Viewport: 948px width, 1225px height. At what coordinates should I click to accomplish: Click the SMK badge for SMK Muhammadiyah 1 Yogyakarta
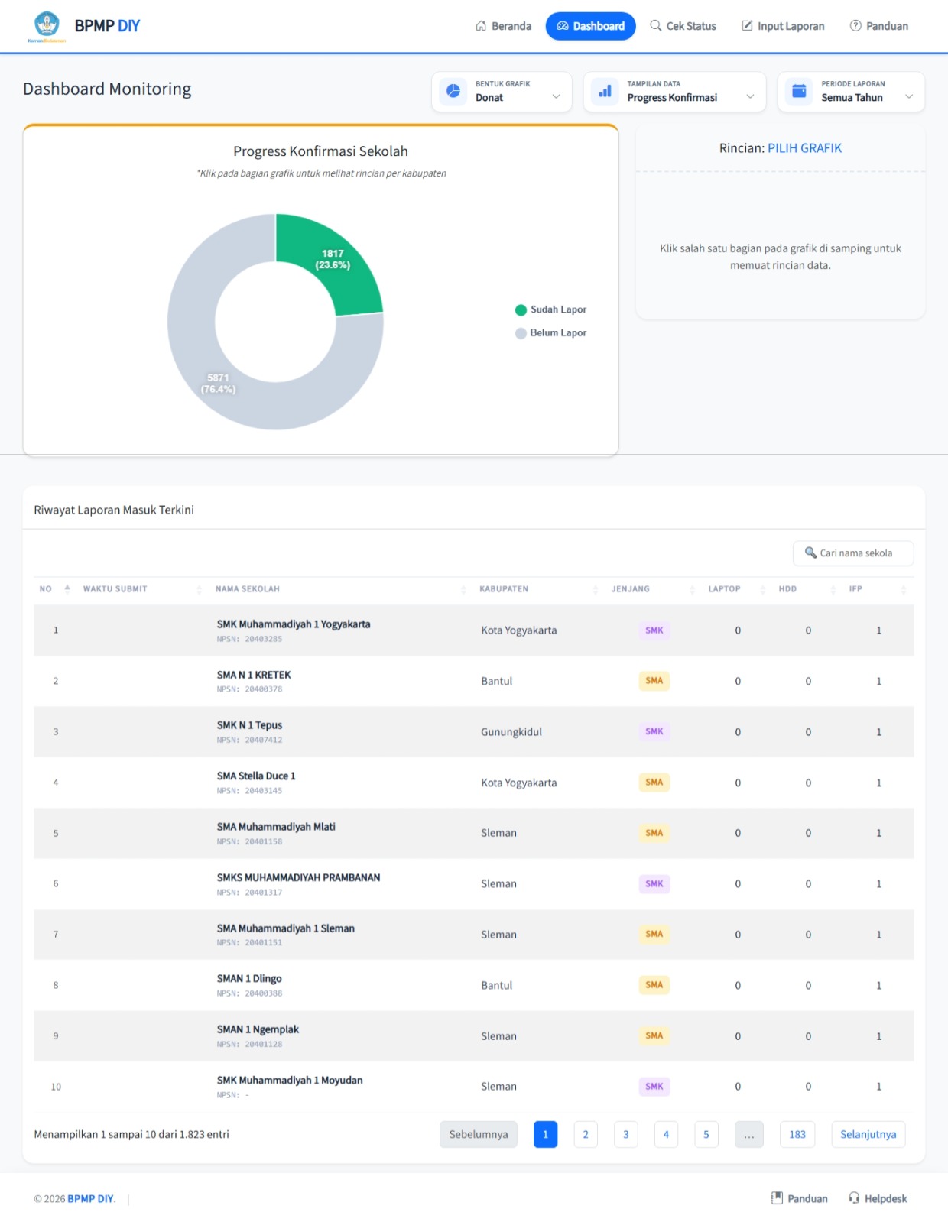click(x=654, y=630)
